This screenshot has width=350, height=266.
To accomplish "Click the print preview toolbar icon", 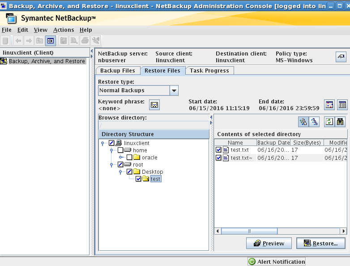I will pos(74,41).
